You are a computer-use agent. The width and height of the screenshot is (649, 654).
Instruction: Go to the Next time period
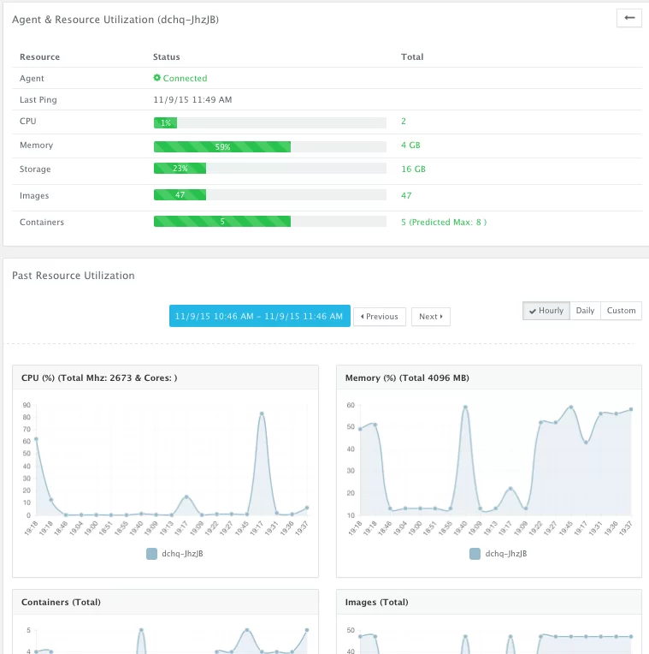click(x=431, y=317)
